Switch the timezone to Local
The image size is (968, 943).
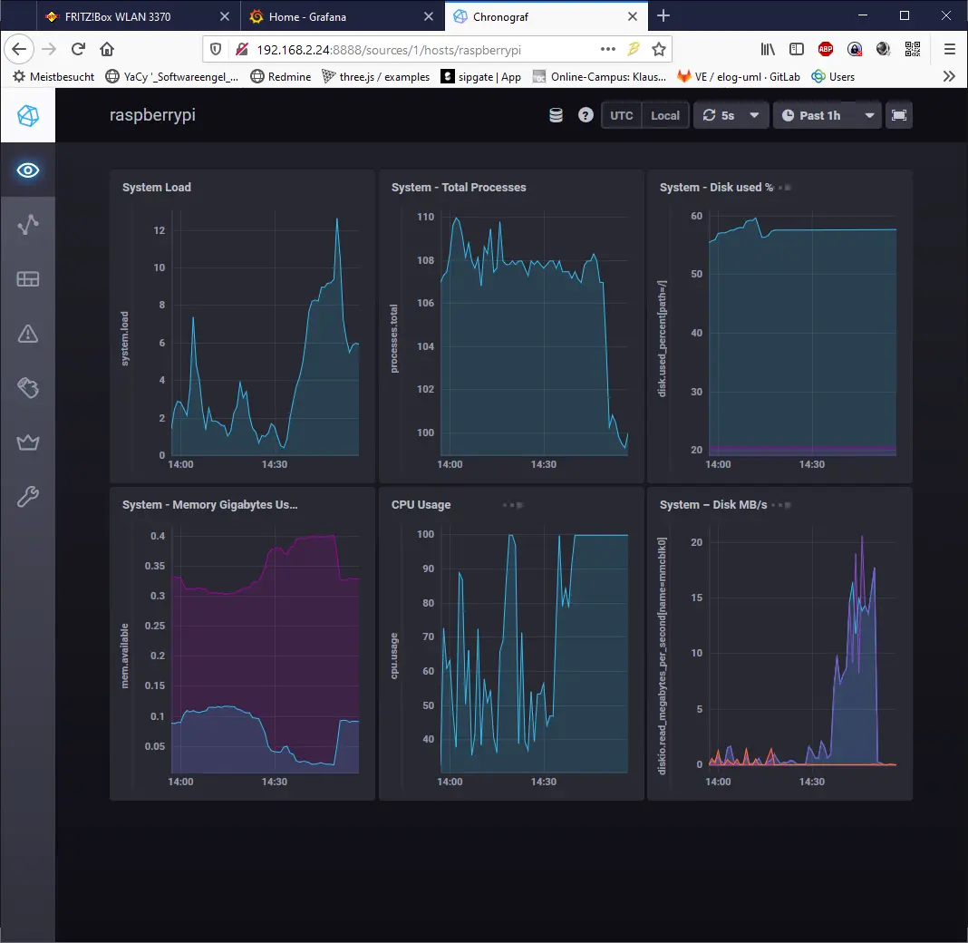[x=666, y=115]
